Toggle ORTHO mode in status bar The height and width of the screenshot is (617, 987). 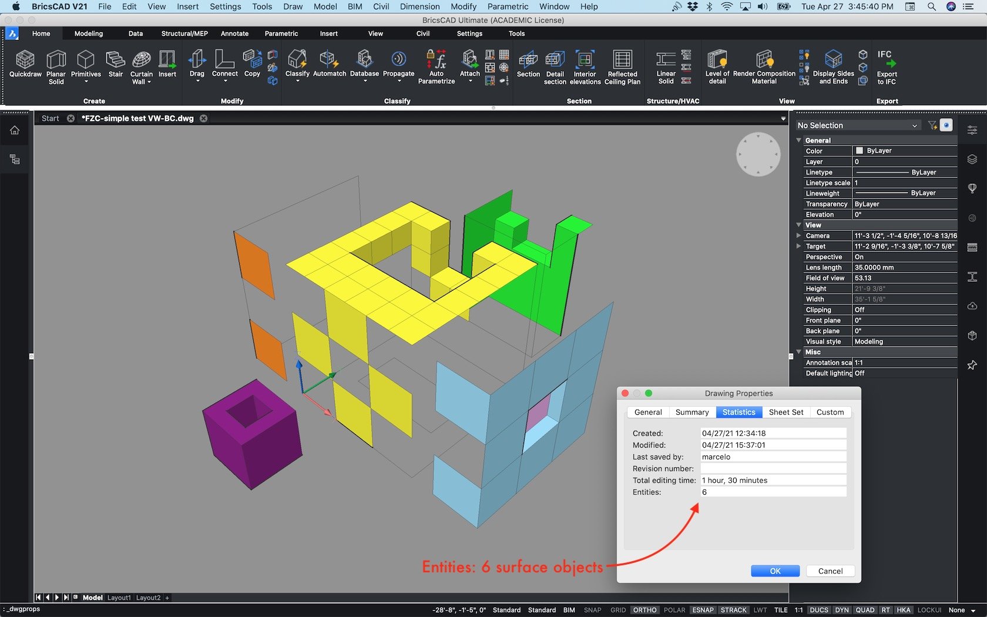click(x=644, y=610)
